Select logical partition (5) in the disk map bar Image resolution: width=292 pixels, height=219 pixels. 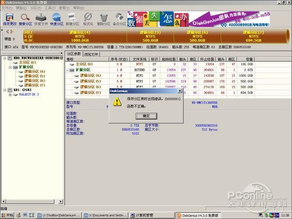tap(150, 36)
